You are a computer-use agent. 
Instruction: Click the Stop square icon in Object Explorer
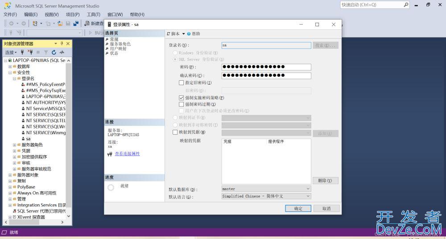point(38,52)
